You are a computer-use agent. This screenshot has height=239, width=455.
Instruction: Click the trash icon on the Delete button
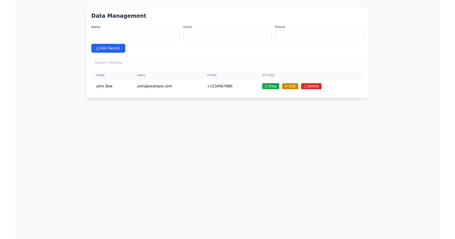click(305, 86)
